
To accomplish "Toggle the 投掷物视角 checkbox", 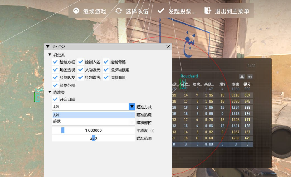I will (x=106, y=70).
